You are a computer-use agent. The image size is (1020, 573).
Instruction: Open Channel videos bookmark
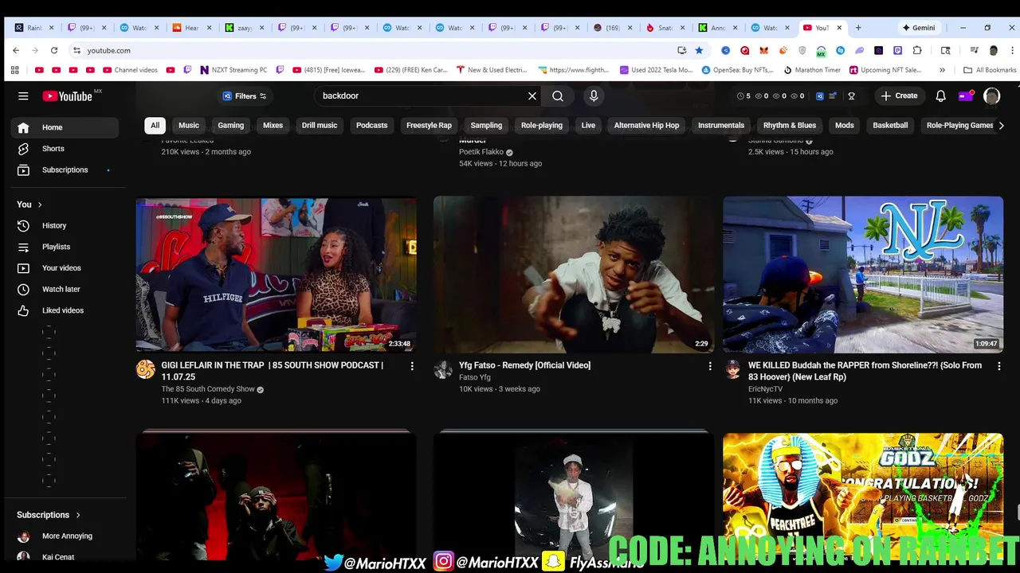tap(130, 70)
